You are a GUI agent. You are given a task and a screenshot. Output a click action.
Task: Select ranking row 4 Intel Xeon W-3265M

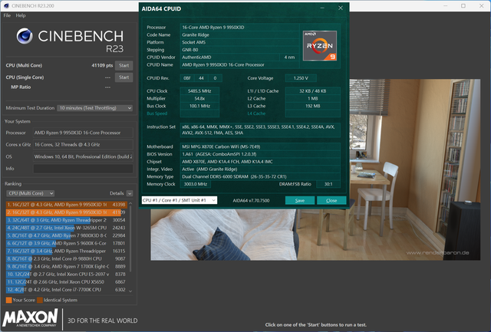pos(66,228)
